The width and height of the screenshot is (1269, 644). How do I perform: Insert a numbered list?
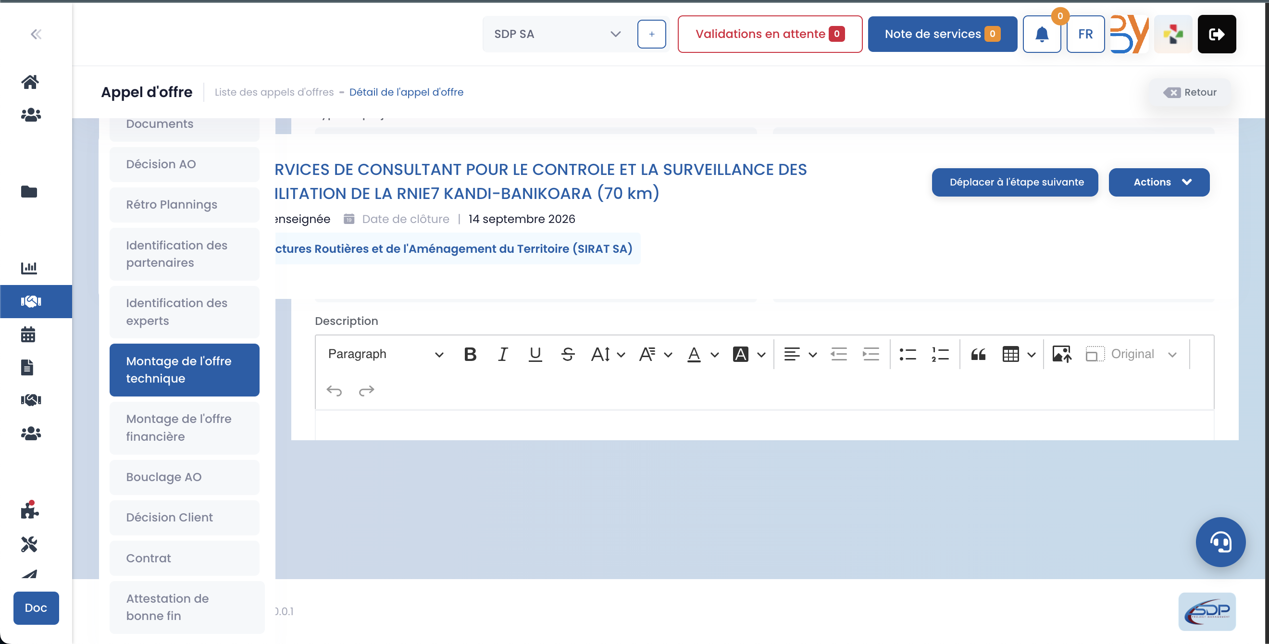click(x=940, y=354)
